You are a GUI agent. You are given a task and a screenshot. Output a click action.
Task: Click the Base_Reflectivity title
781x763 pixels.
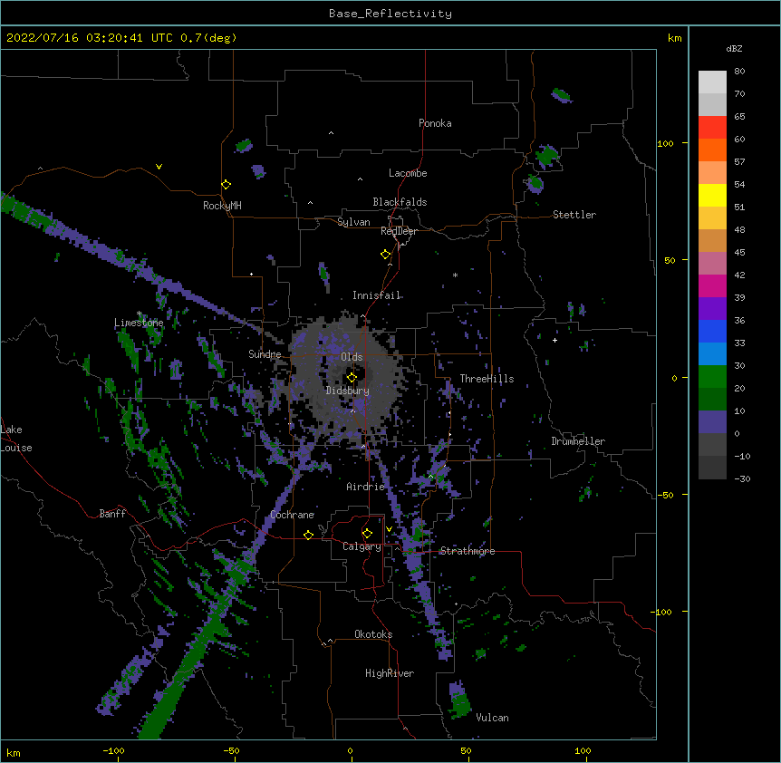pos(390,14)
